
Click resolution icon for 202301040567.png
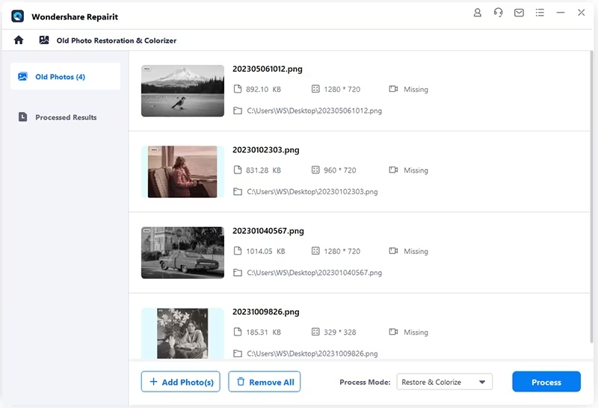(x=315, y=252)
